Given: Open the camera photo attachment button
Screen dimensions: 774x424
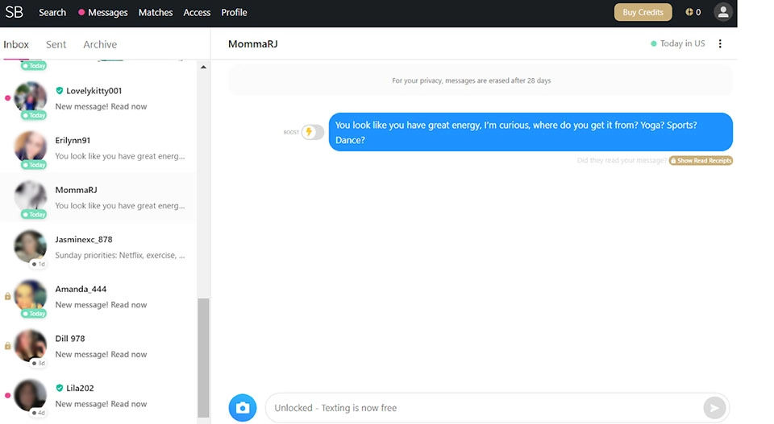Looking at the screenshot, I should coord(242,408).
